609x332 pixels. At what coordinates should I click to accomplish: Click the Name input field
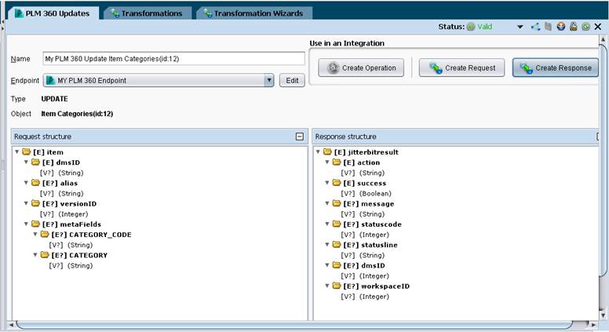173,59
